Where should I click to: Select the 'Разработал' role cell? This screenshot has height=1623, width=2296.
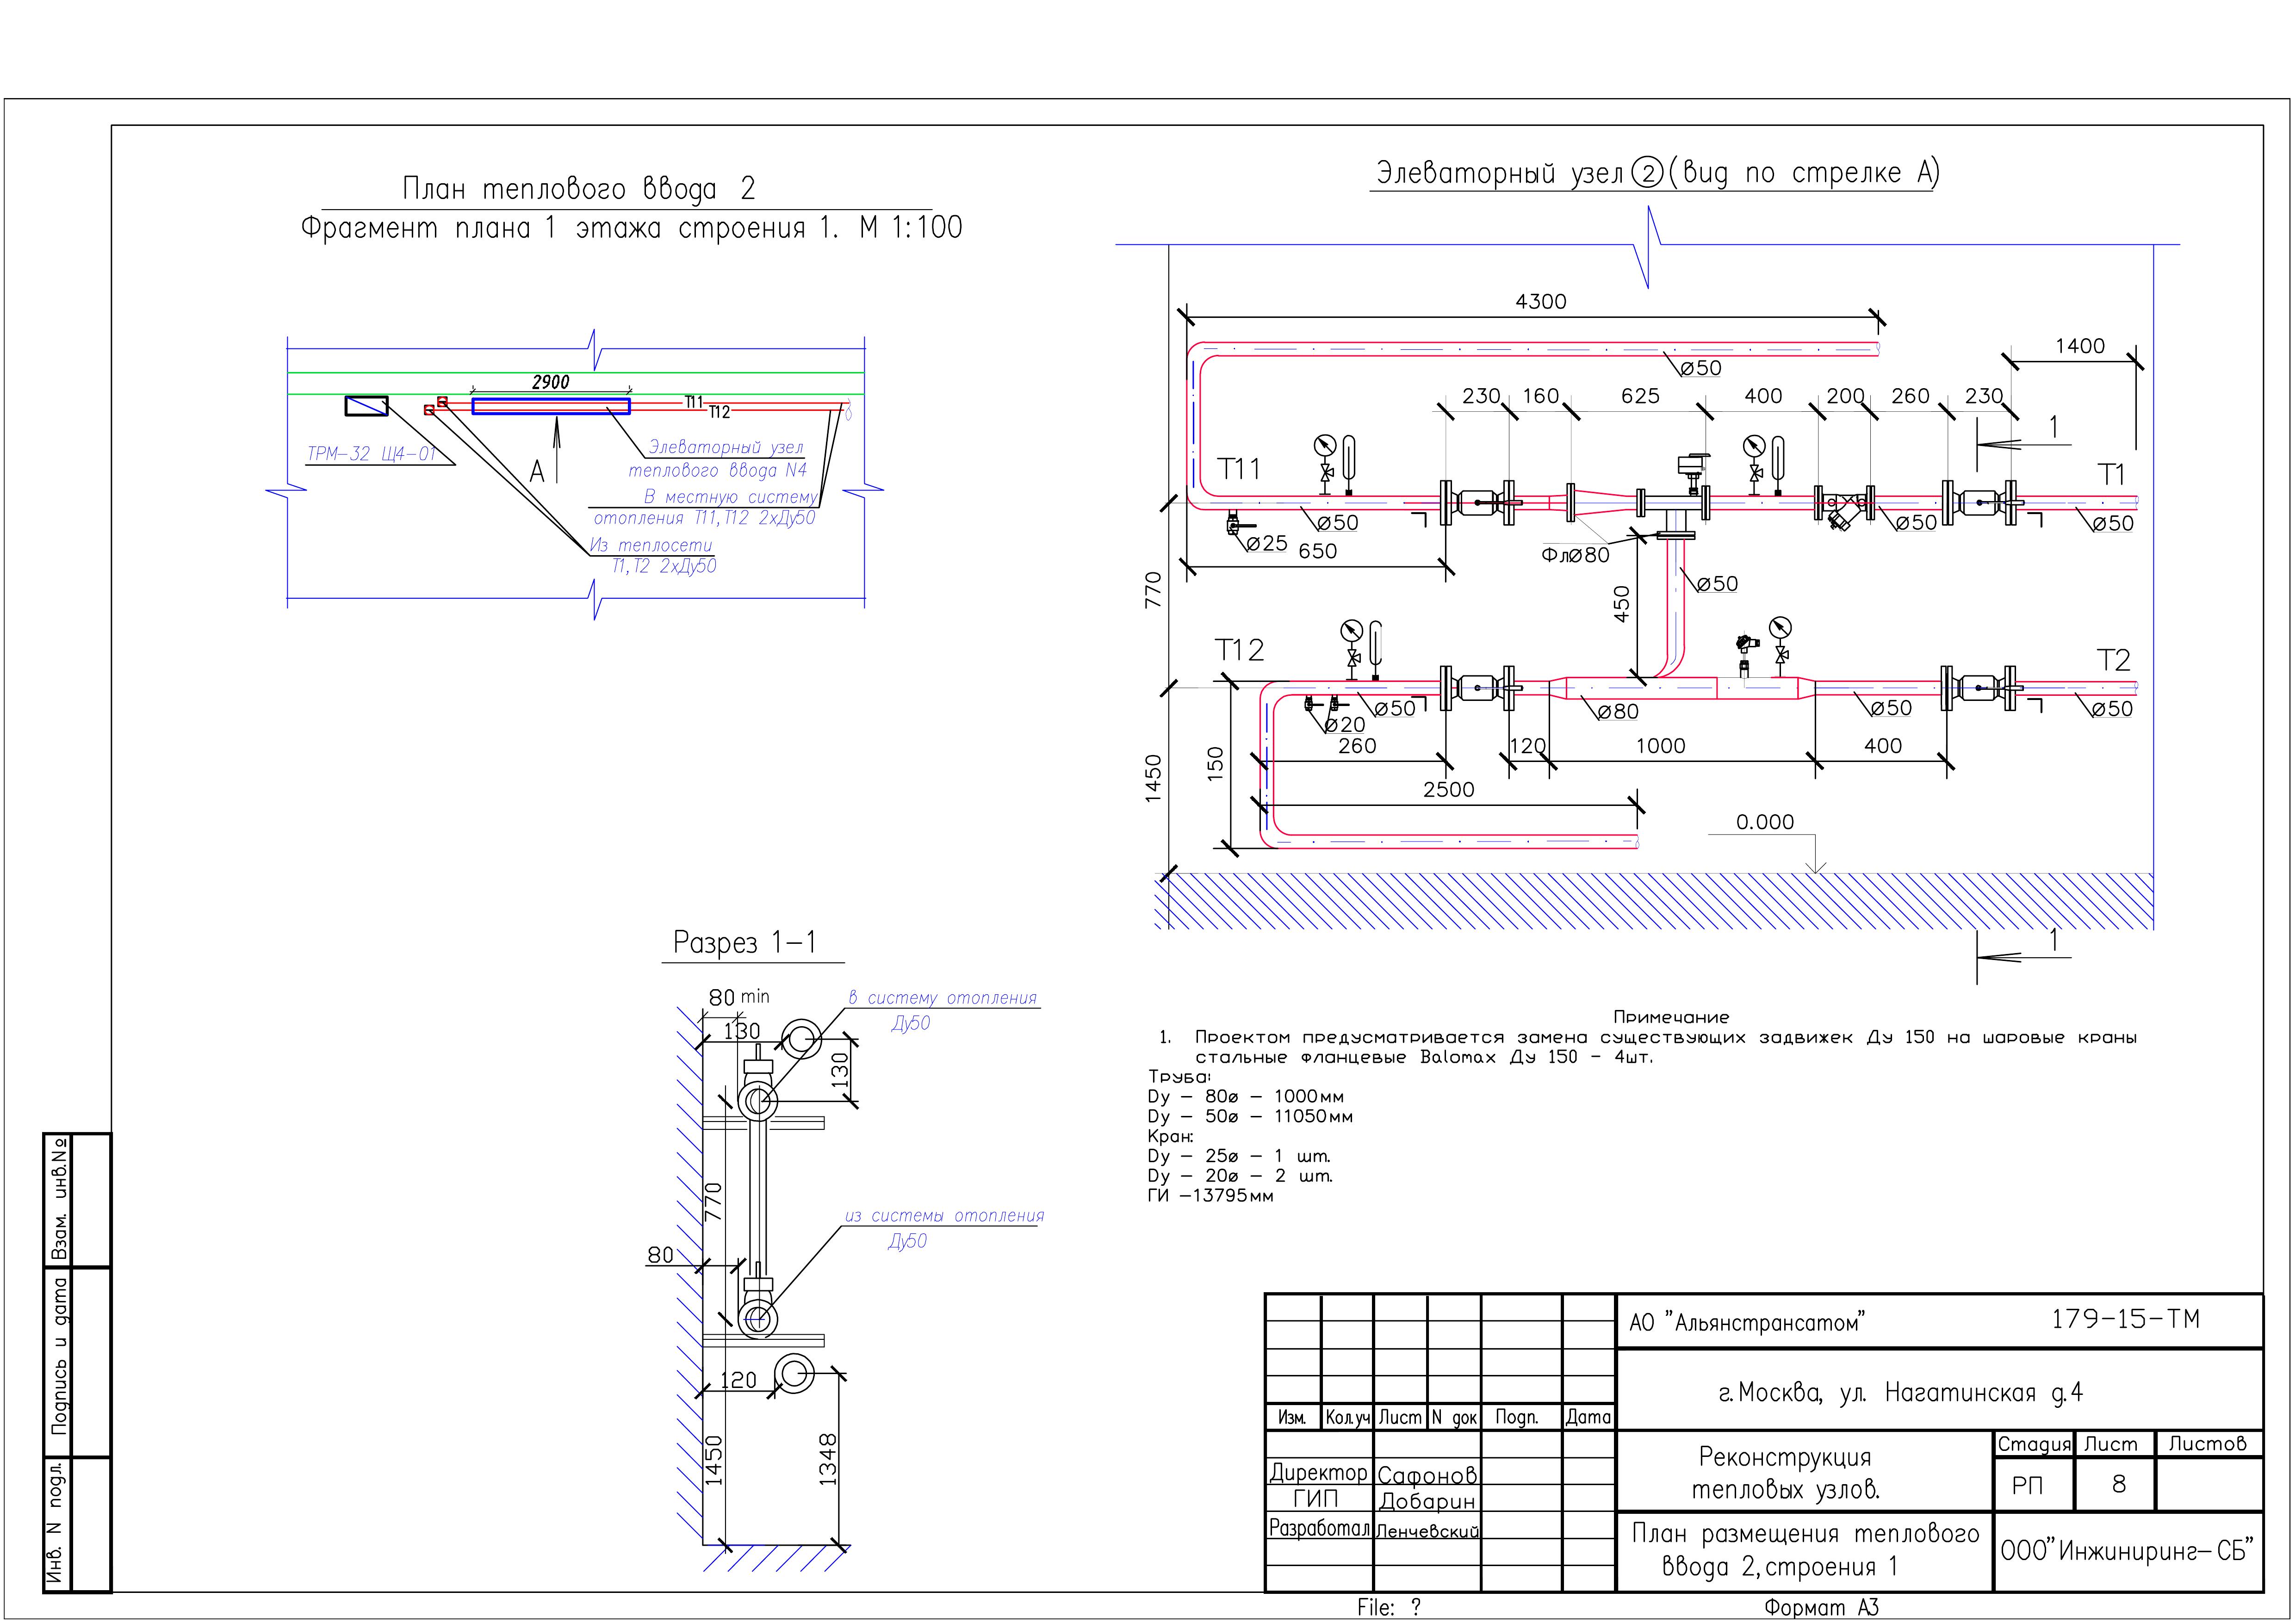click(1319, 1528)
